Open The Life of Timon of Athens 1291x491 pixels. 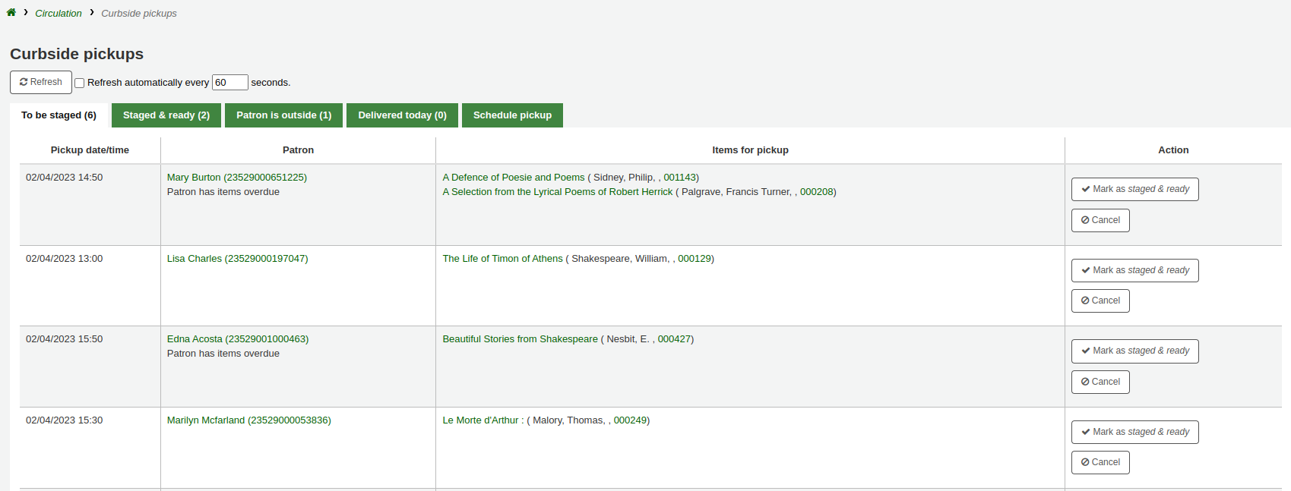point(502,259)
